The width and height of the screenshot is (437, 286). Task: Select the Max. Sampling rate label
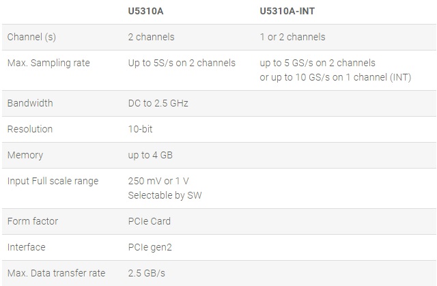pos(48,63)
